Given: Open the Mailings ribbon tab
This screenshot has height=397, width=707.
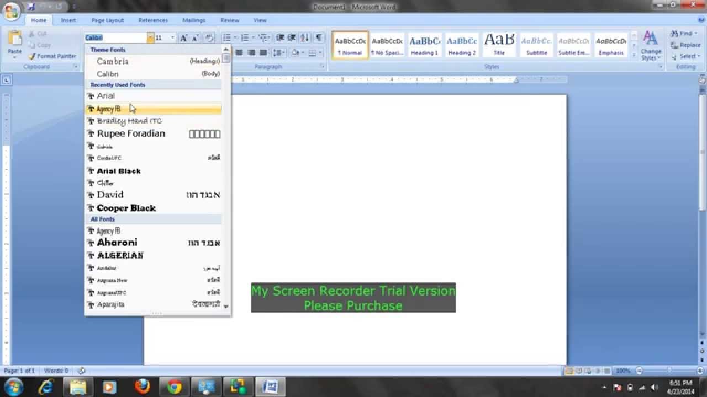Looking at the screenshot, I should pos(194,20).
